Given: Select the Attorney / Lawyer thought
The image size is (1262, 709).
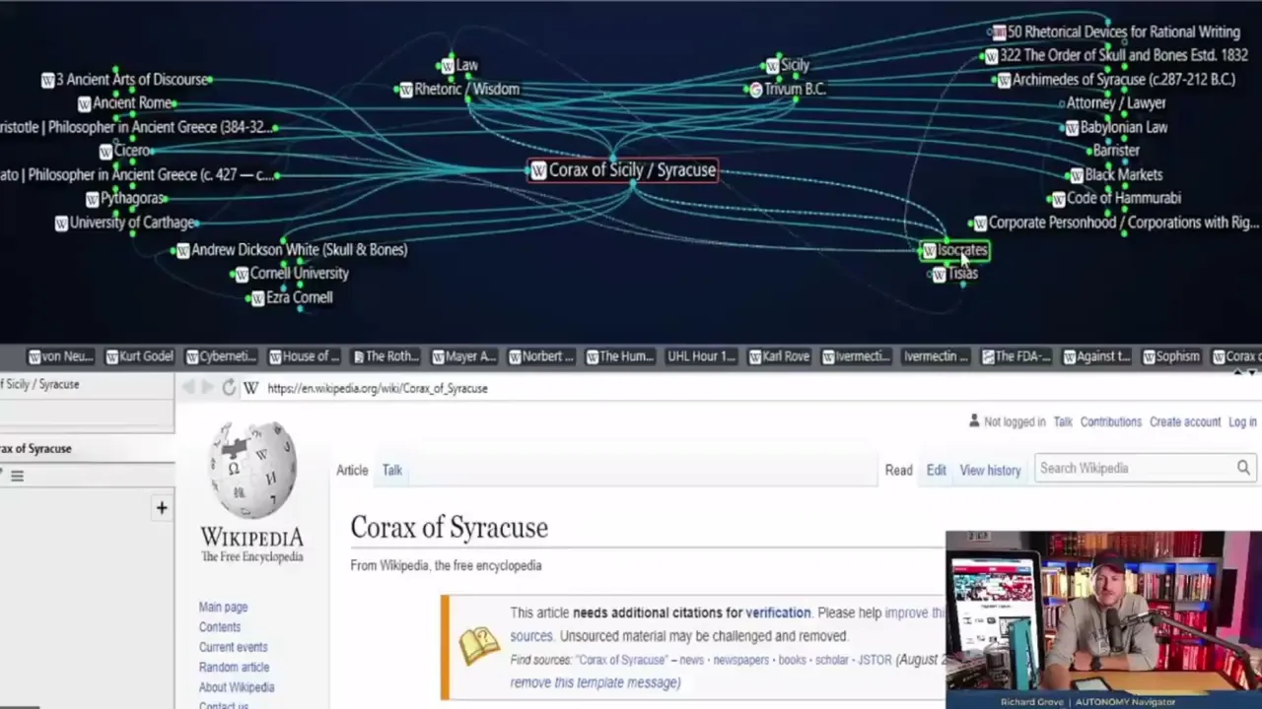Looking at the screenshot, I should click(1116, 103).
